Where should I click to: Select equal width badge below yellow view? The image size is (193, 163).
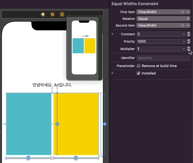coord(76,158)
